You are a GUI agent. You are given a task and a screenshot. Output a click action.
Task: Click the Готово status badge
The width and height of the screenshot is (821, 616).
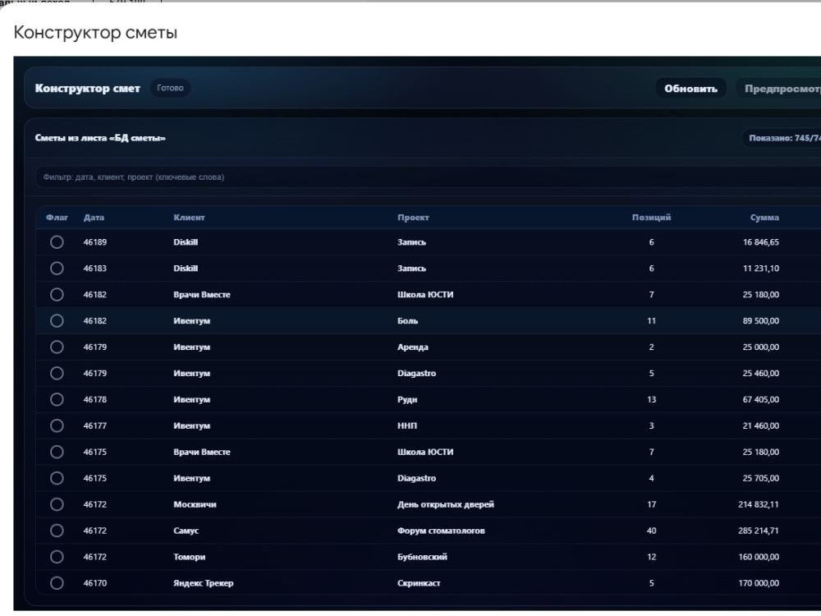click(x=170, y=88)
